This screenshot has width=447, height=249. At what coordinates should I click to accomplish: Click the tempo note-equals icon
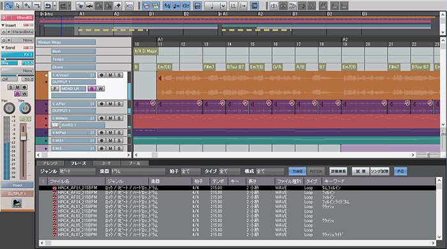click(x=176, y=5)
